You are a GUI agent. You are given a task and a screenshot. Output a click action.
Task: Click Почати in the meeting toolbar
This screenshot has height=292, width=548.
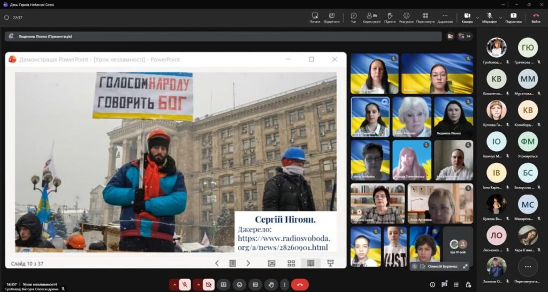pyautogui.click(x=315, y=17)
